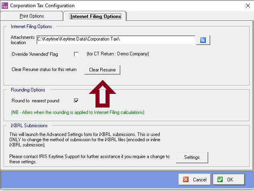Click the 'Internet Filing Options' group heading
The image size is (254, 191).
[x=31, y=26]
